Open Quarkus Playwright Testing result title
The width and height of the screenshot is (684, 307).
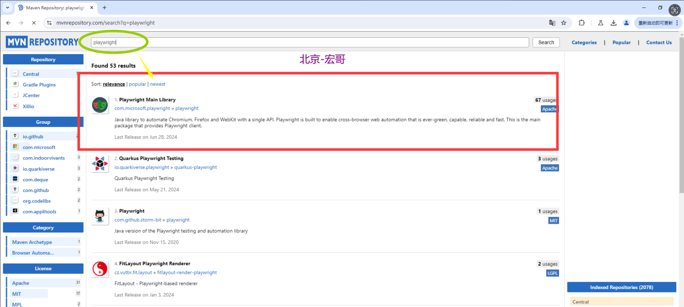(151, 158)
